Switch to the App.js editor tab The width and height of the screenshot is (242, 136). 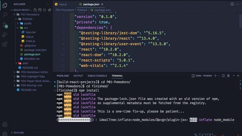pyautogui.click(x=61, y=4)
